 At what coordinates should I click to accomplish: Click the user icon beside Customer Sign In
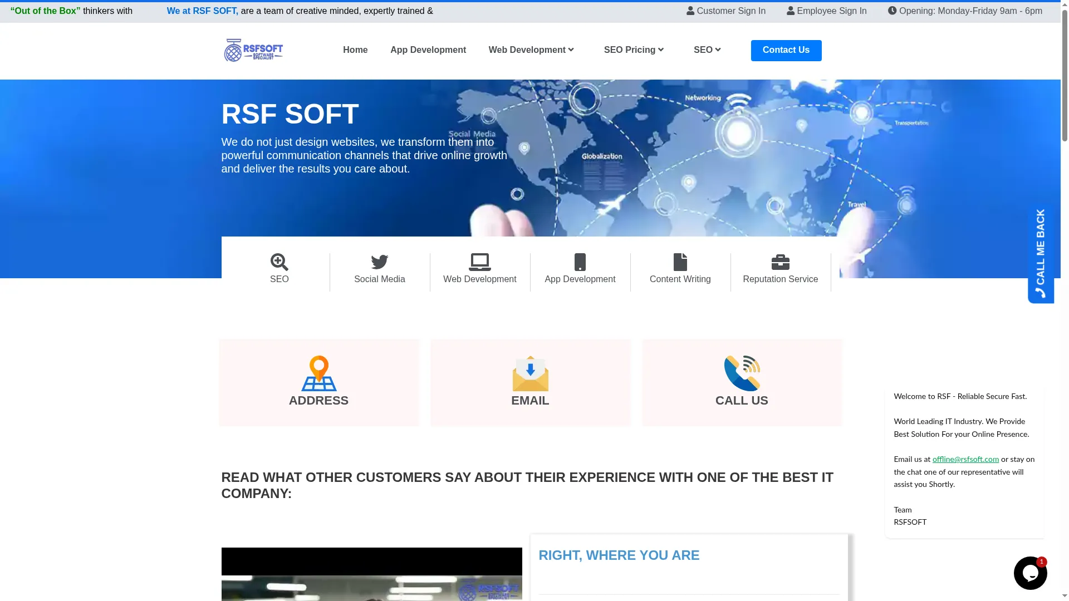coord(690,11)
